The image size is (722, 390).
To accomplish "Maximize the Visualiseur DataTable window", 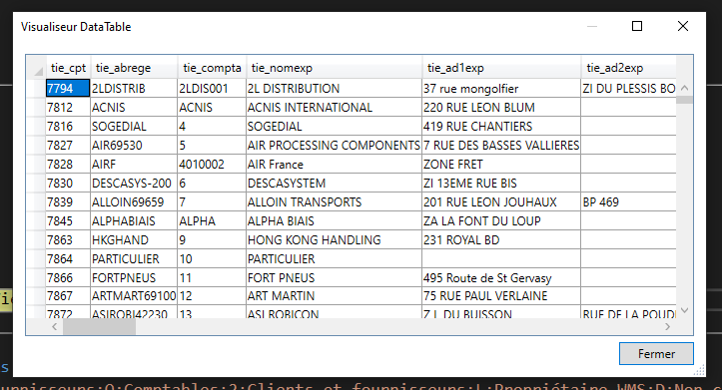I will 637,26.
